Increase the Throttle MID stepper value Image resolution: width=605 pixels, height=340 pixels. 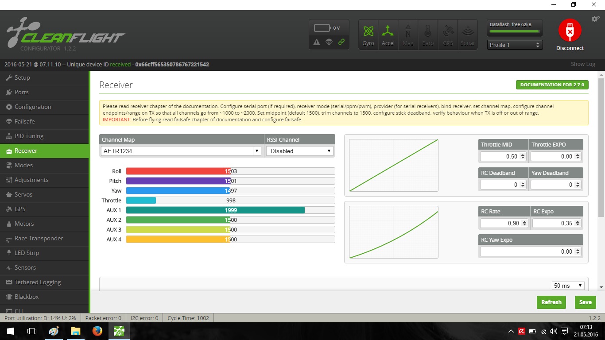pos(523,155)
